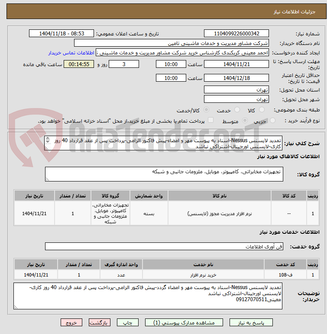Viewport: 327px width, 334px height.
Task: Click the گروه کالا text area
Action: (x=164, y=174)
